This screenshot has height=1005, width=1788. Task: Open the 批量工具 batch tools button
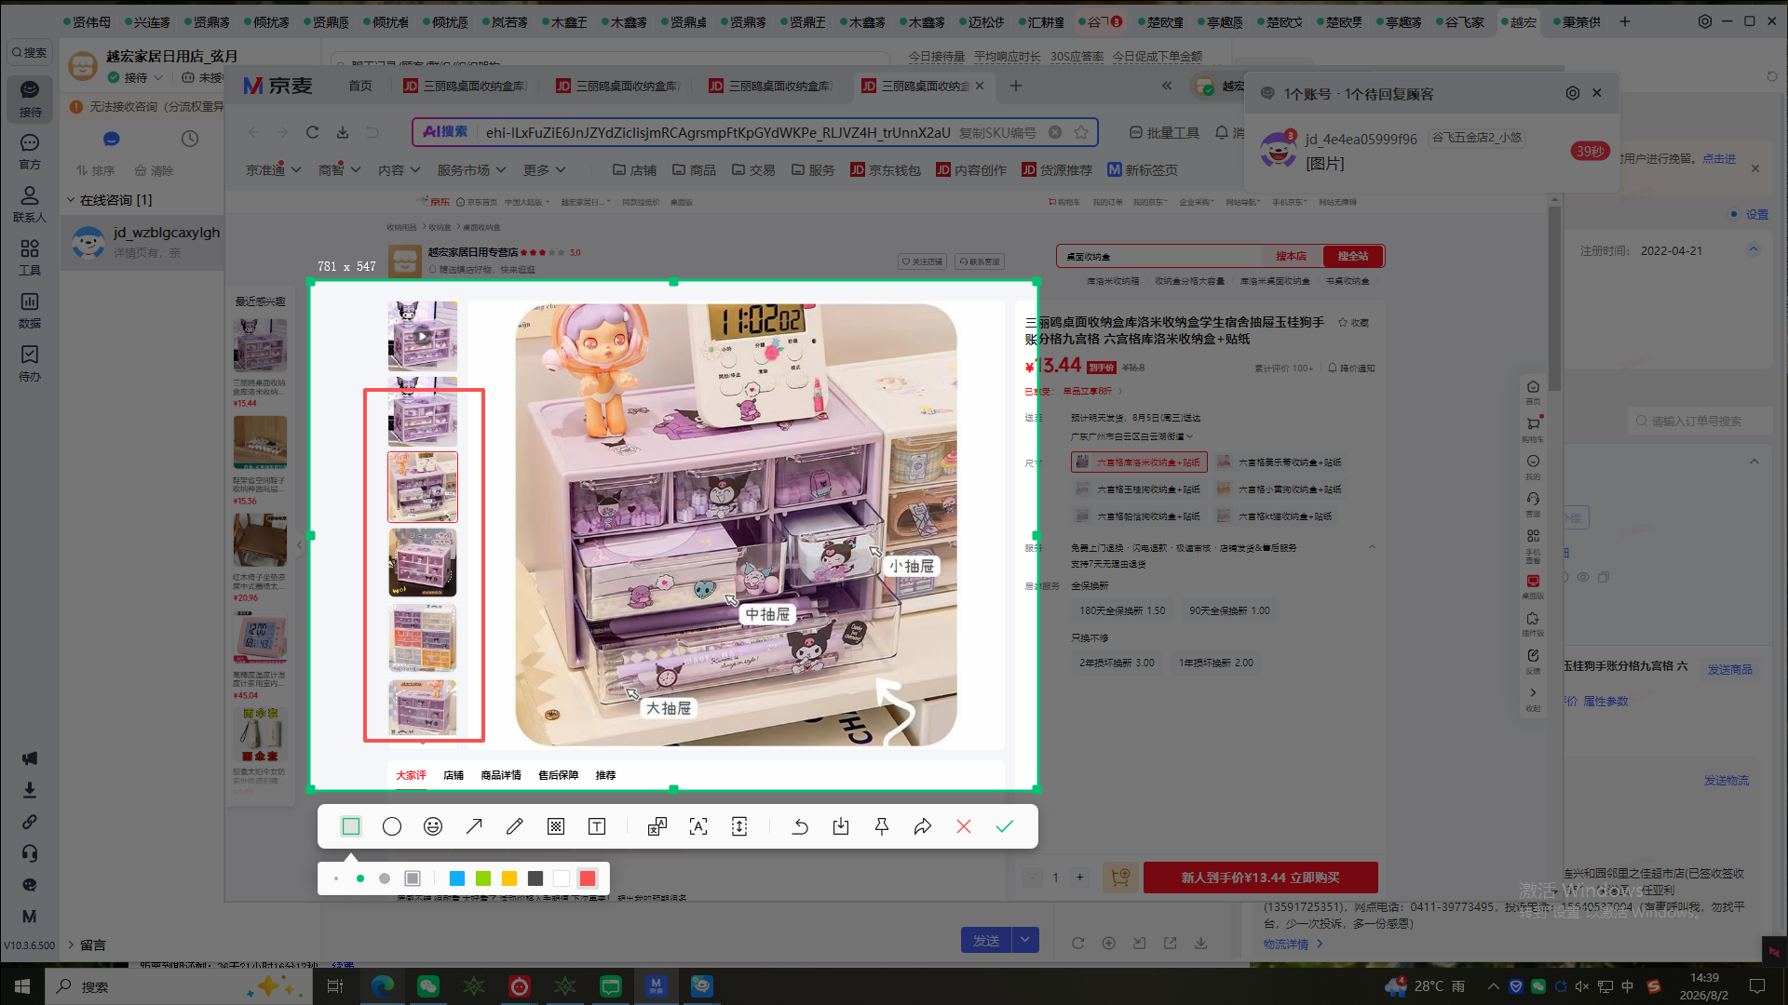pyautogui.click(x=1164, y=133)
